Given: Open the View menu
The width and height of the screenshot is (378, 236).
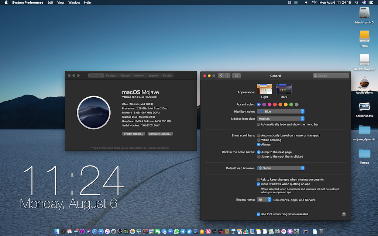Looking at the screenshot, I should coord(61,3).
